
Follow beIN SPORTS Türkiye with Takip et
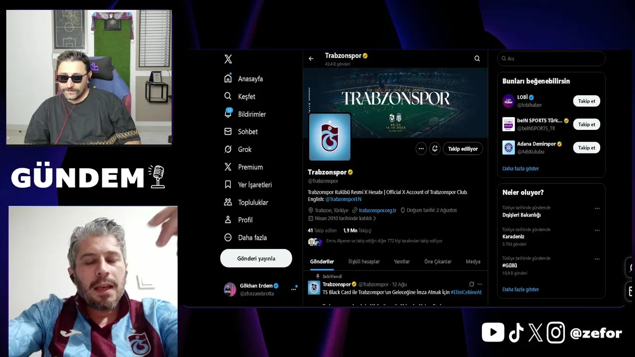point(586,124)
